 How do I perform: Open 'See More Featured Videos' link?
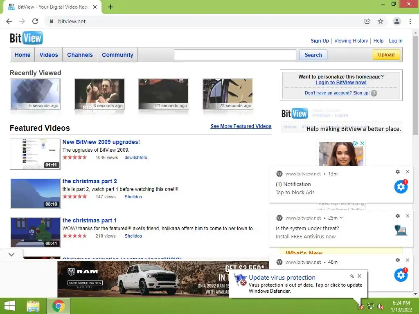241,126
